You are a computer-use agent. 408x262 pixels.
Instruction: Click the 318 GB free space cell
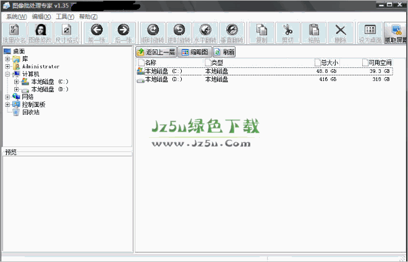[x=381, y=79]
